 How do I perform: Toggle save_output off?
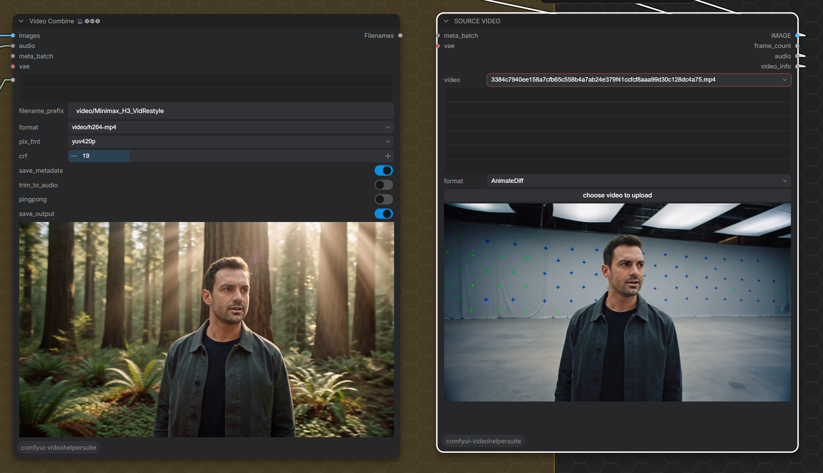(384, 214)
